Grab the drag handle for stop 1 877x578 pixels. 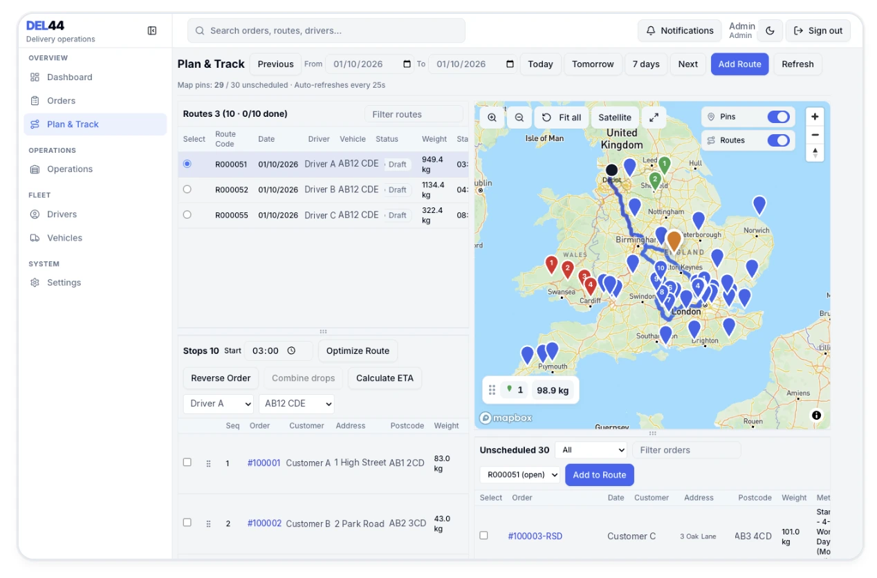(x=208, y=464)
